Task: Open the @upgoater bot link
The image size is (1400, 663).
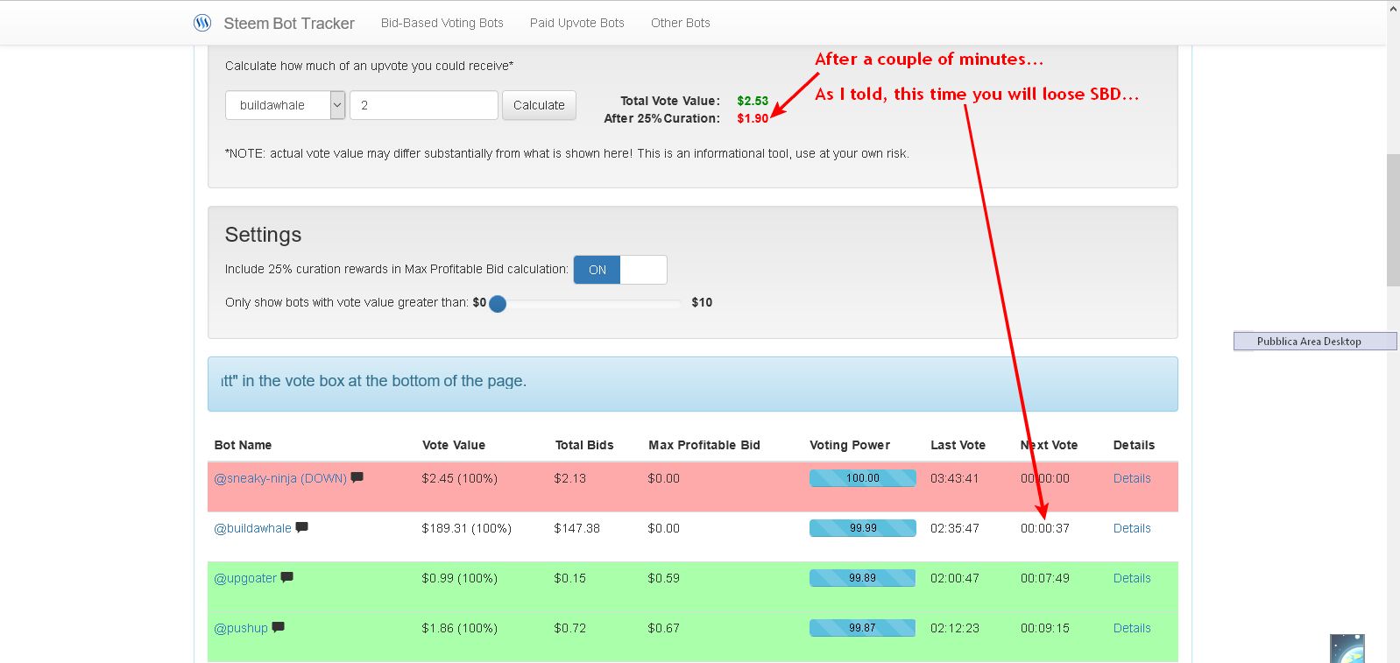Action: point(245,578)
